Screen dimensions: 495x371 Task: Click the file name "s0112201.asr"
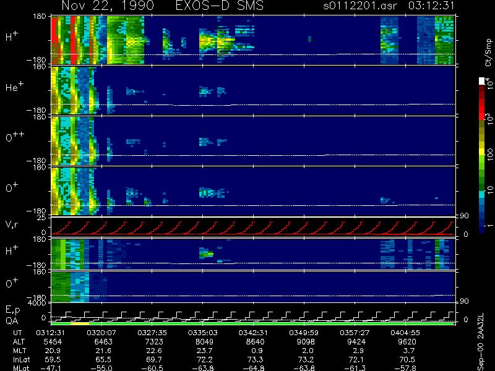[x=360, y=6]
